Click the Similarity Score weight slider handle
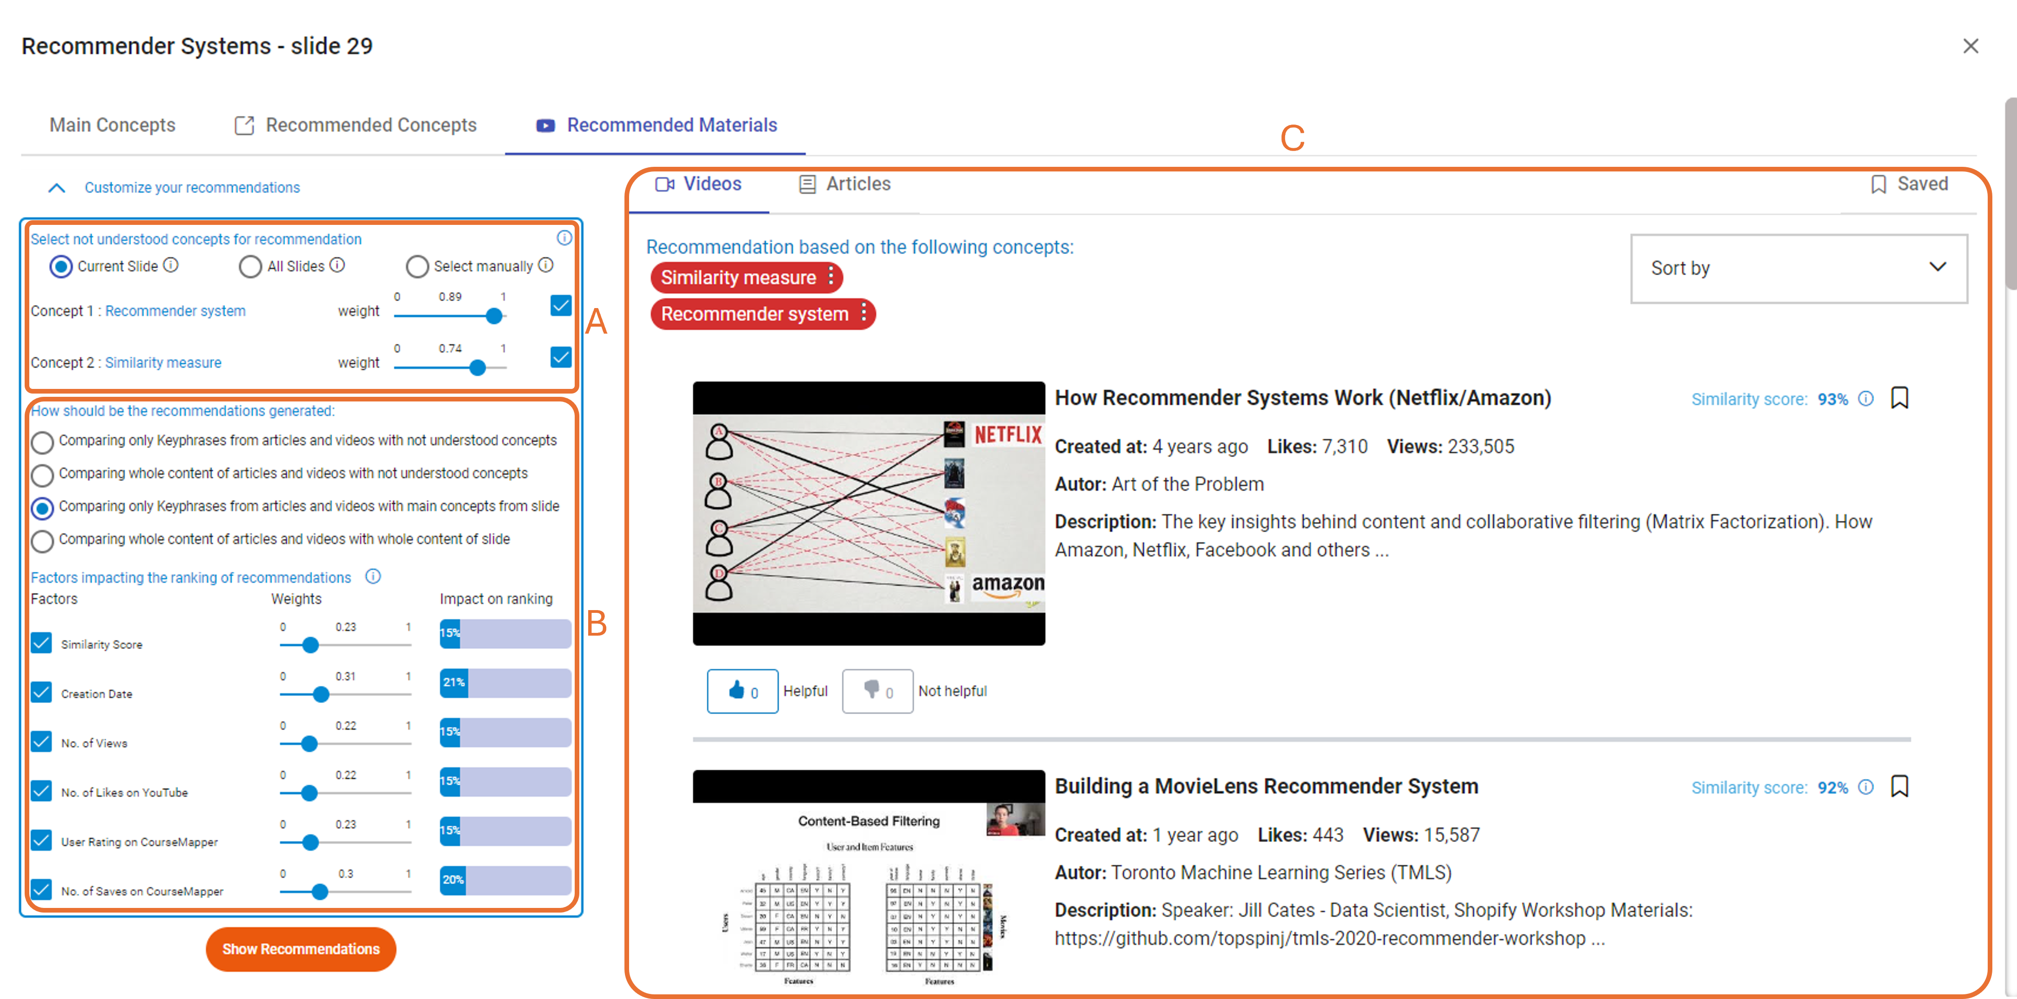 tap(310, 645)
